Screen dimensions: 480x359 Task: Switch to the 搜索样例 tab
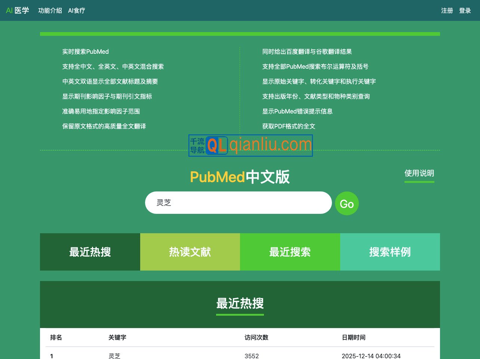390,252
